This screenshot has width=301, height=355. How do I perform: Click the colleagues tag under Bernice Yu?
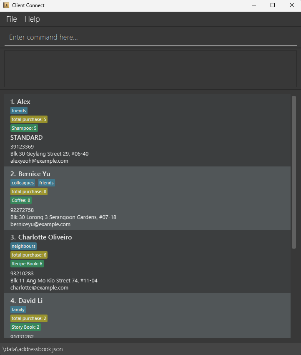coord(23,183)
